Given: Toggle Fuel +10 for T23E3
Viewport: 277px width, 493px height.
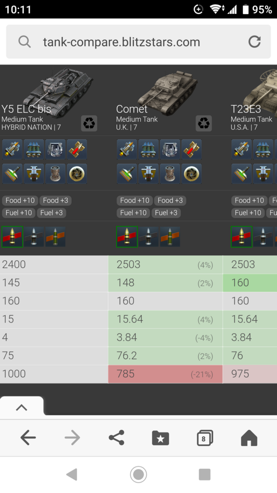Looking at the screenshot, I should point(248,212).
